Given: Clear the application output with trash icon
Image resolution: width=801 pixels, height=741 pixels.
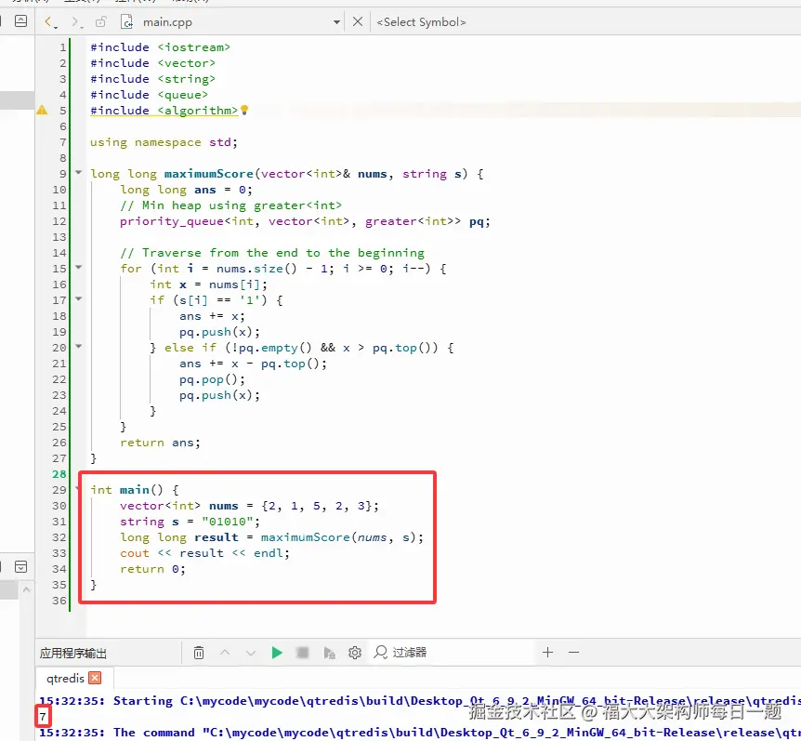Looking at the screenshot, I should pos(199,653).
